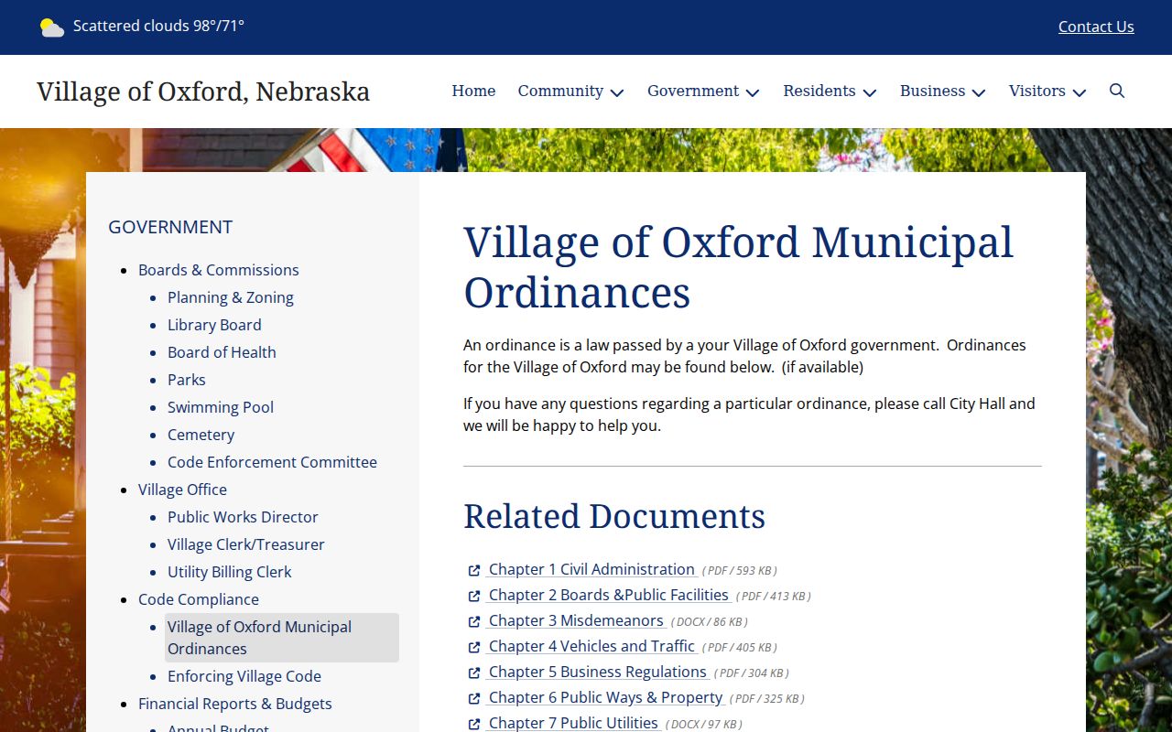Click the search magnifier icon in navigation

tap(1117, 91)
